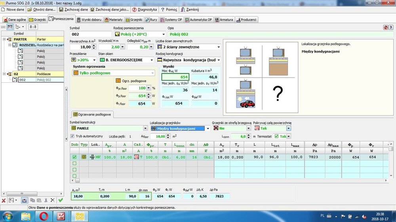The height and width of the screenshot is (222, 396).
Task: Uncheck the Dob checkbox in first table row
Action: 74,157
